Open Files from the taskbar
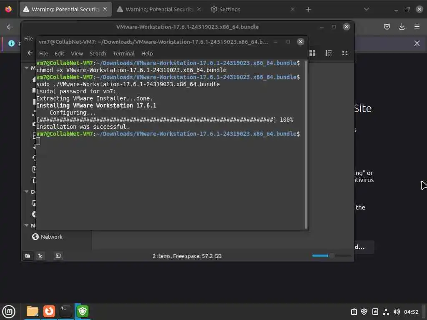This screenshot has height=320, width=427. (x=33, y=311)
